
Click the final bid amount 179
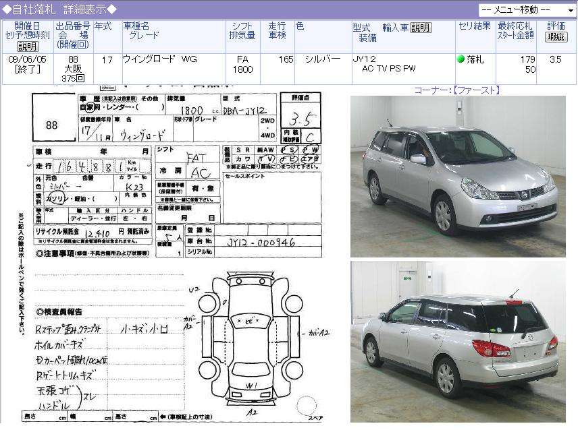click(528, 59)
